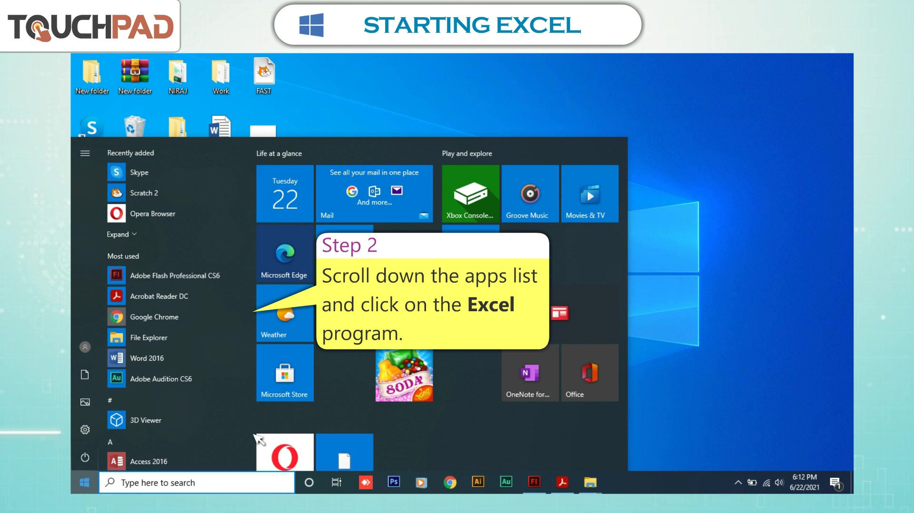Open the red news tile icon
This screenshot has height=513, width=914.
559,313
